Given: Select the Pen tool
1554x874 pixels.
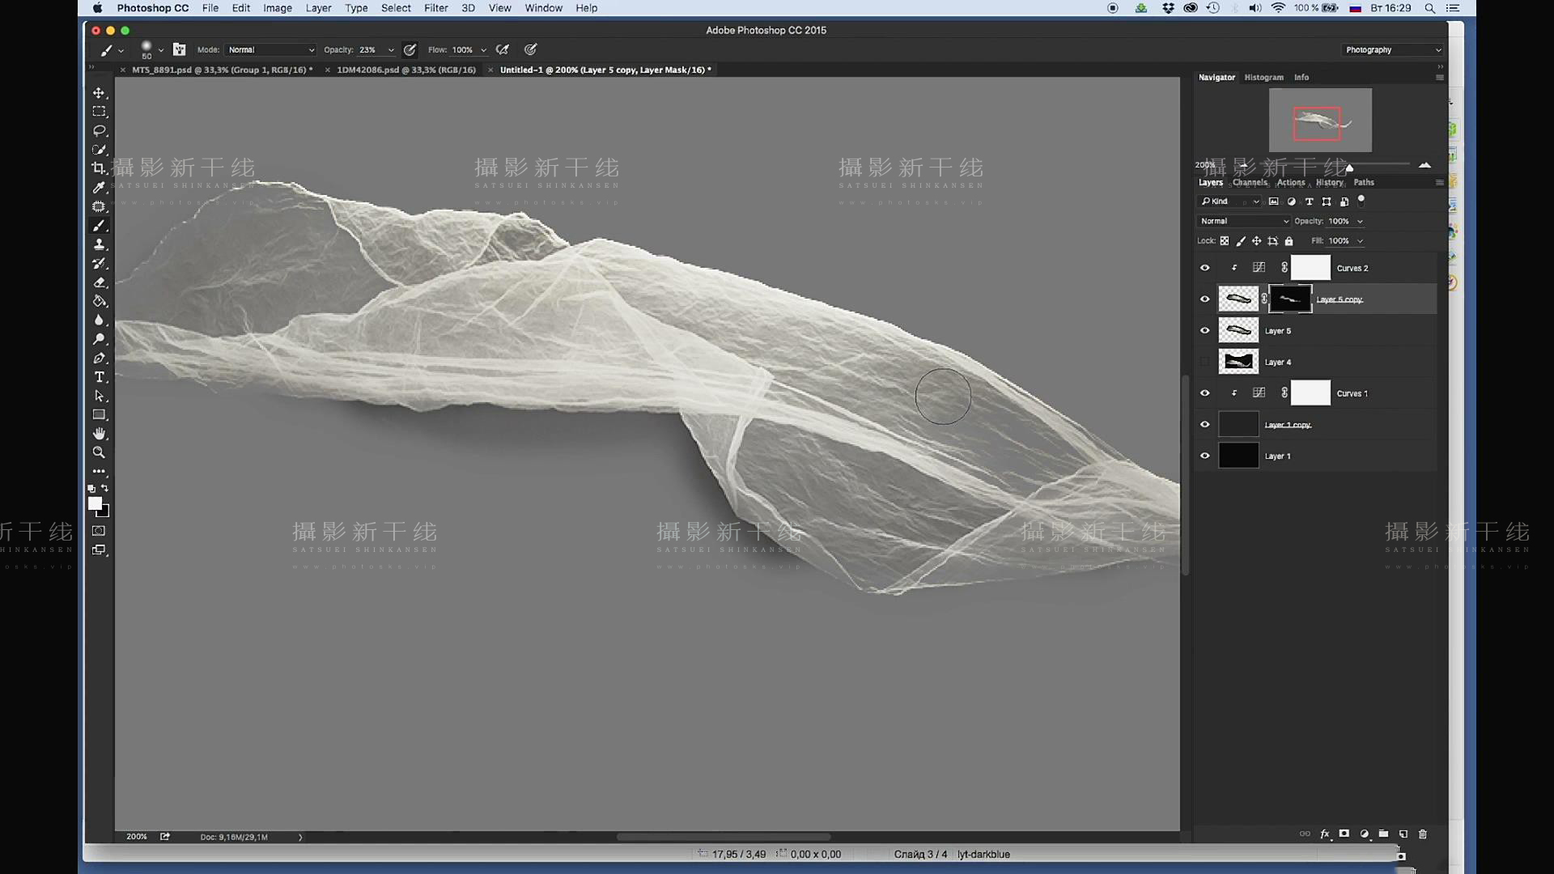Looking at the screenshot, I should pos(99,359).
